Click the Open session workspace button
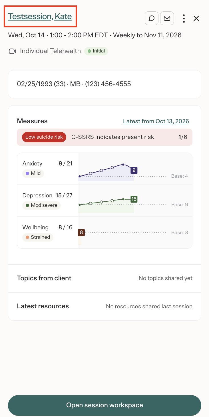The height and width of the screenshot is (417, 209). pos(104,405)
